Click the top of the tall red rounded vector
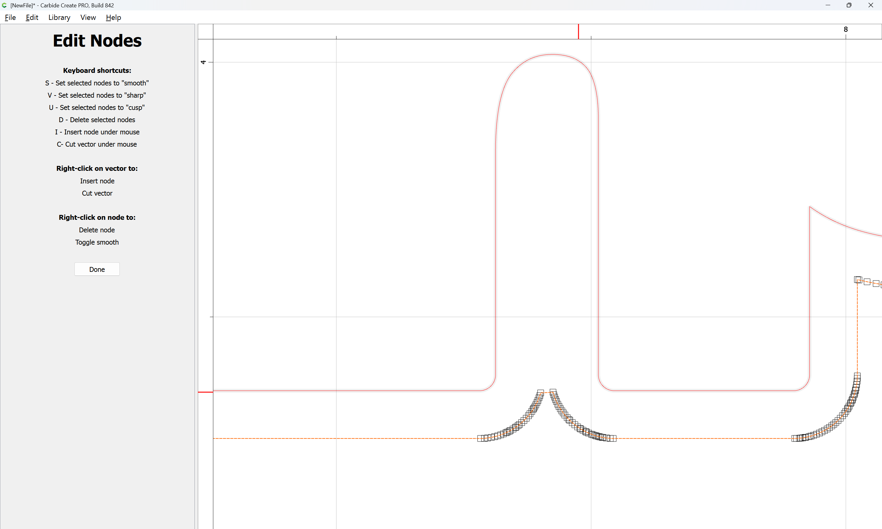The image size is (882, 529). point(552,54)
